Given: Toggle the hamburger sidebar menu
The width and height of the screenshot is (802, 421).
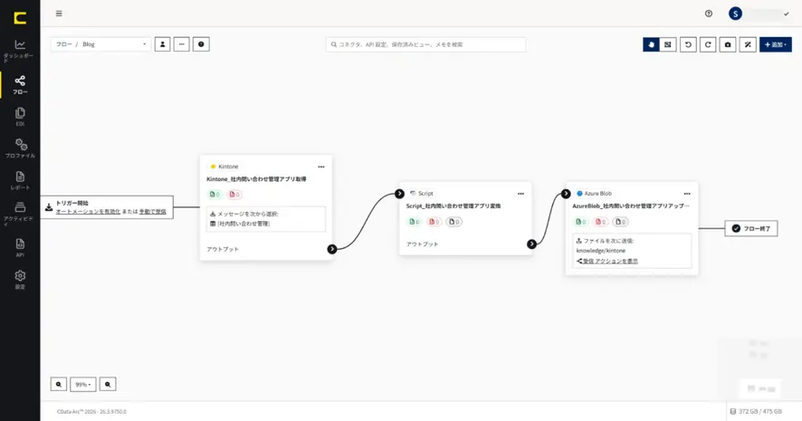Looking at the screenshot, I should pyautogui.click(x=59, y=14).
